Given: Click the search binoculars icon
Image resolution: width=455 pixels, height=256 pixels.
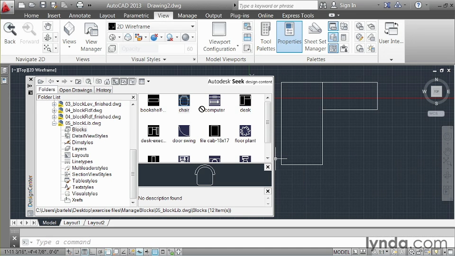Looking at the screenshot, I should pos(323,5).
